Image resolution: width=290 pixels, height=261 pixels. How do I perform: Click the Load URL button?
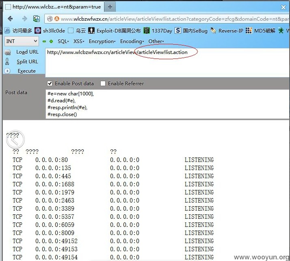[27, 52]
